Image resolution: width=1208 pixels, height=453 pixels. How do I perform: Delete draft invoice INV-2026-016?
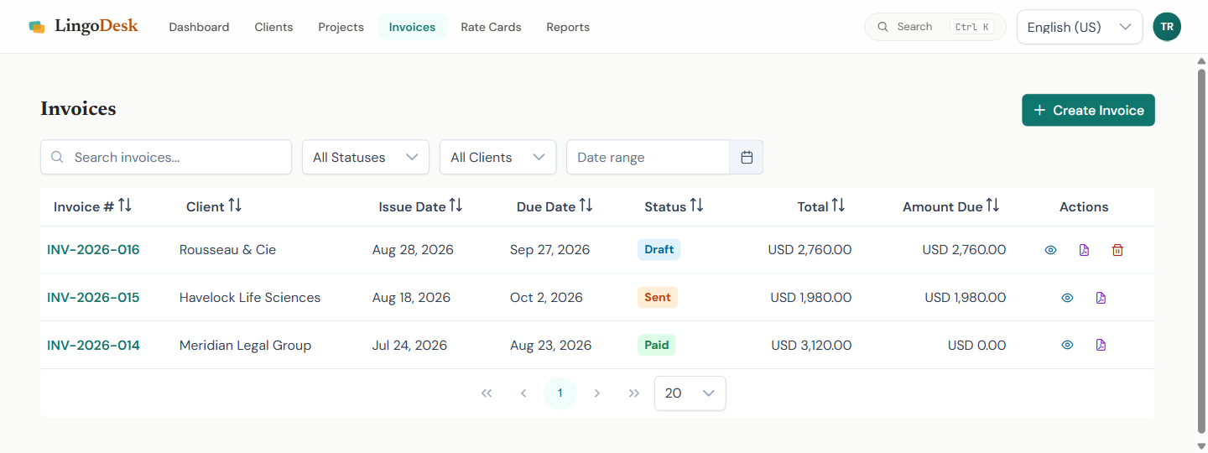pyautogui.click(x=1117, y=250)
